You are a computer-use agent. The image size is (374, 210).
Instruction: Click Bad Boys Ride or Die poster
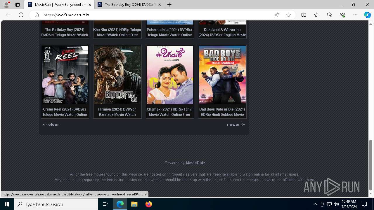click(x=222, y=75)
